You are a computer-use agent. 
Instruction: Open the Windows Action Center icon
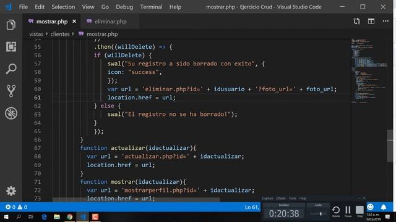click(x=388, y=216)
